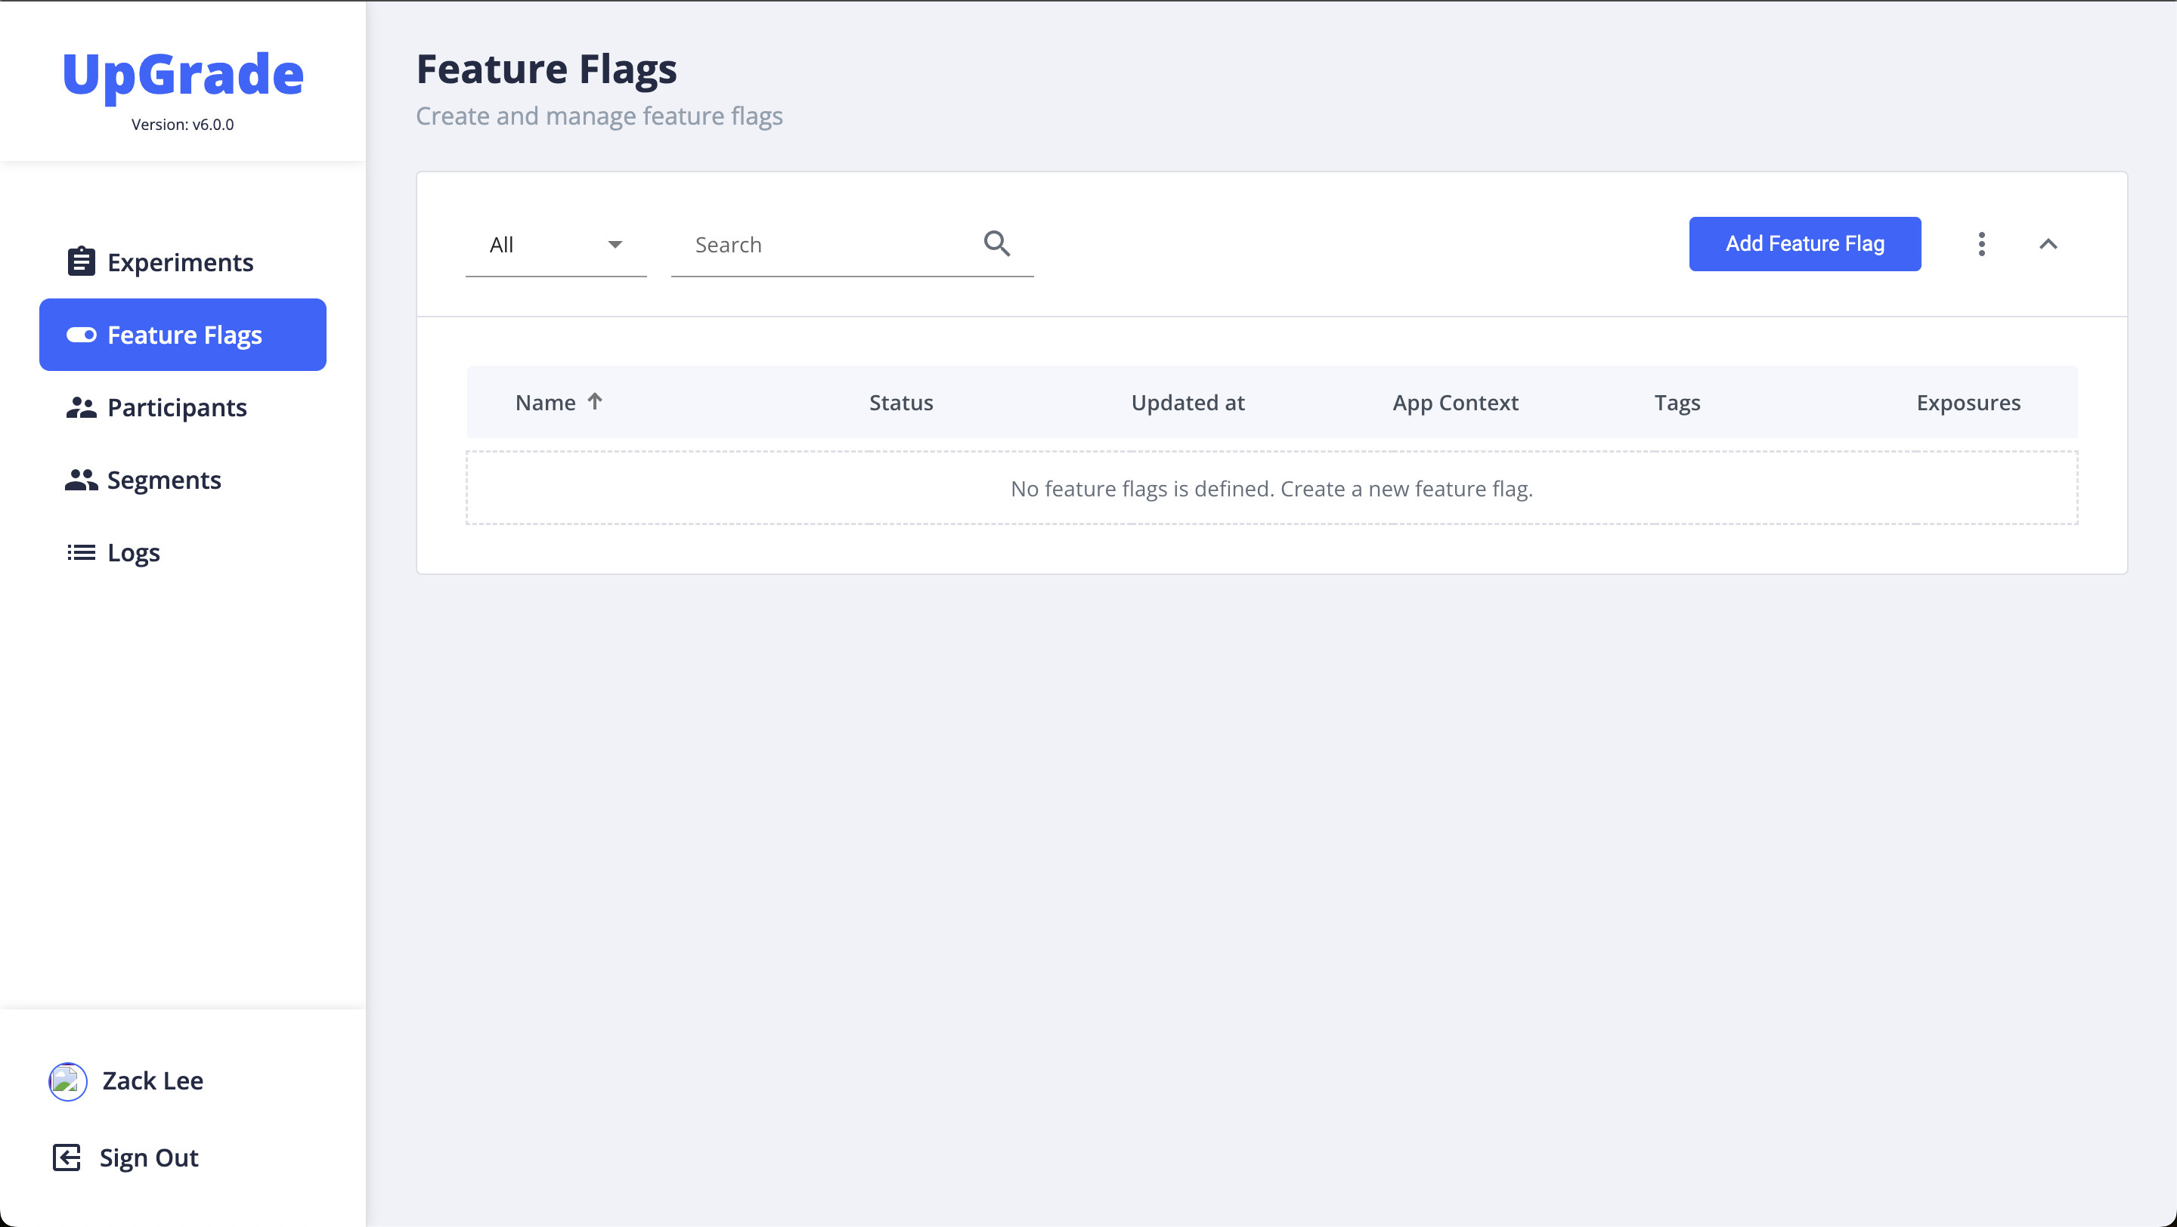Navigate to the Segments section
Screen dimensions: 2177x1227
[164, 480]
